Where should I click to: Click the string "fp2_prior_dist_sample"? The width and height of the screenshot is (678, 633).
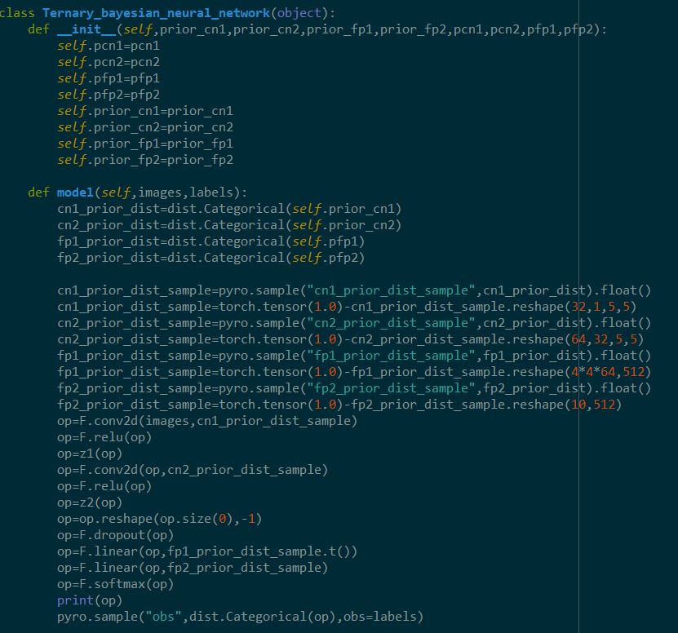click(392, 388)
